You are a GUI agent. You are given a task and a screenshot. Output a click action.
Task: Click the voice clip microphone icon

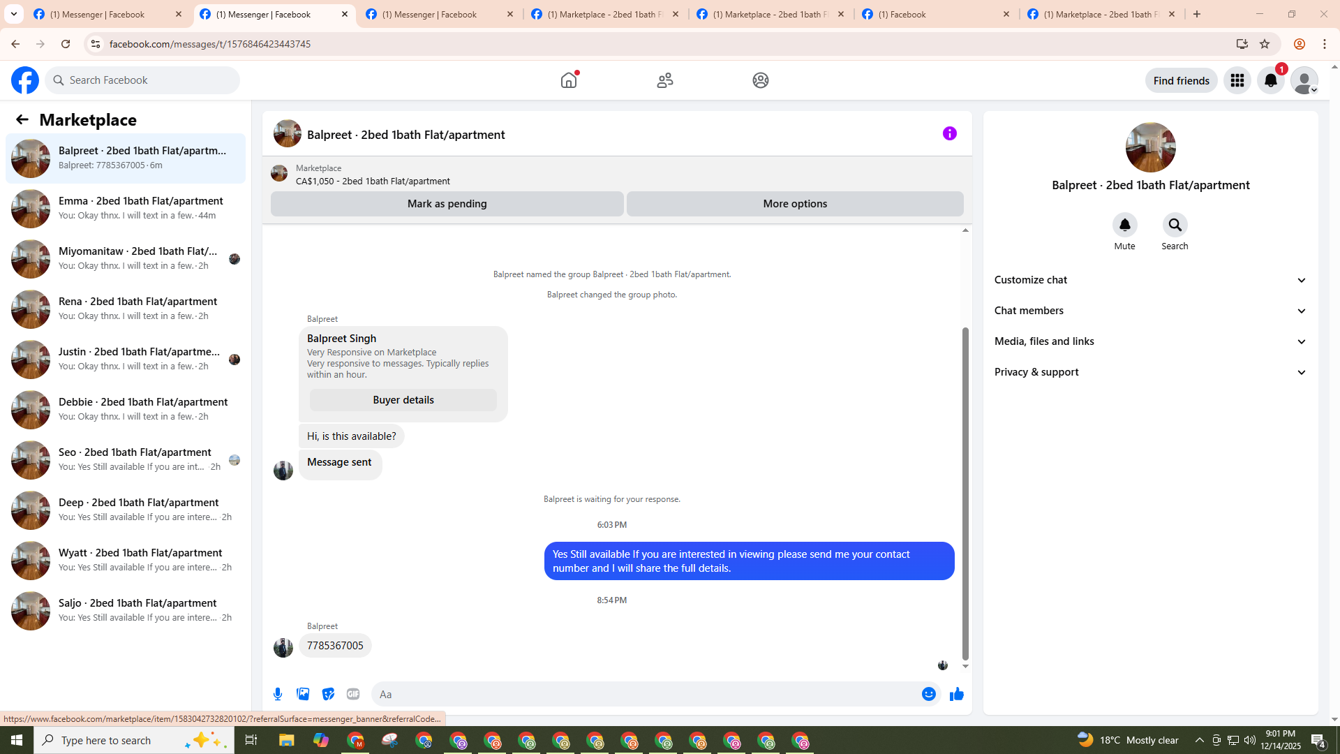[x=278, y=694]
